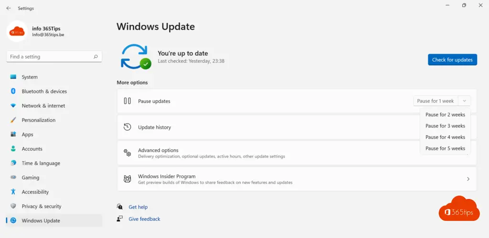Click the Give feedback person icon

(120, 219)
